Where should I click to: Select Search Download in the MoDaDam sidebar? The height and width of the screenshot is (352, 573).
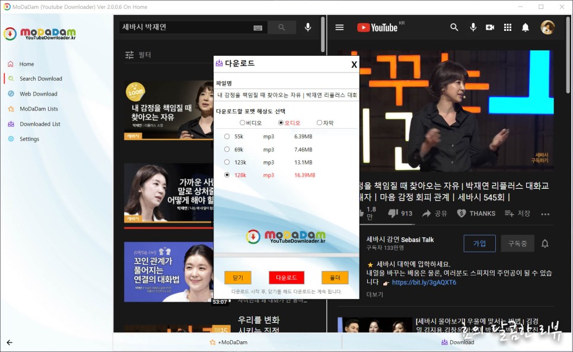click(x=42, y=78)
